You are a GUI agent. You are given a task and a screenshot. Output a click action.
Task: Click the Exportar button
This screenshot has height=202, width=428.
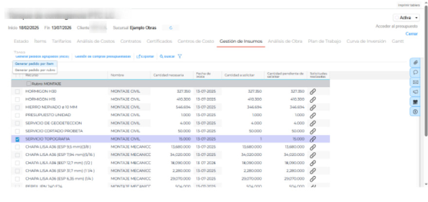(x=145, y=56)
